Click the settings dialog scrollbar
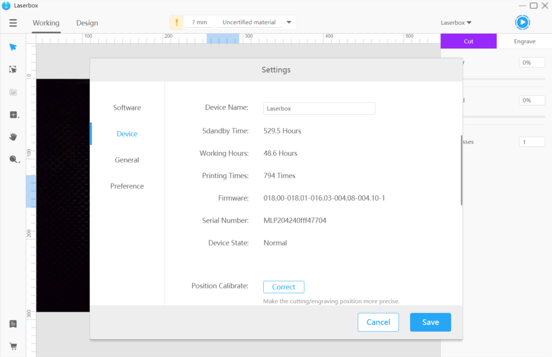Image resolution: width=552 pixels, height=357 pixels. click(x=461, y=171)
